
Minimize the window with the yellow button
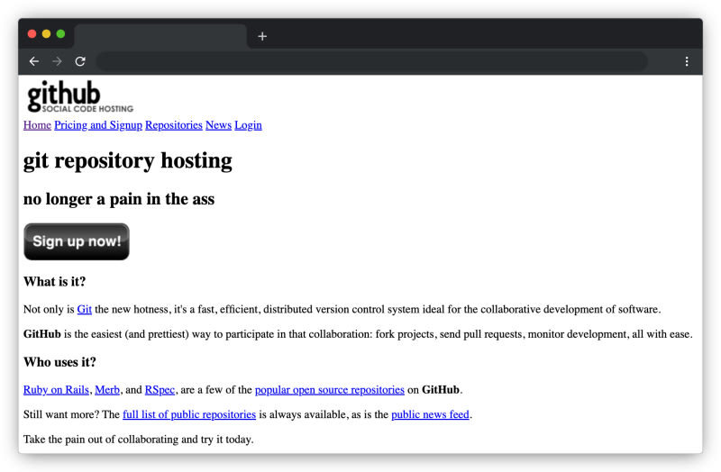pos(47,33)
